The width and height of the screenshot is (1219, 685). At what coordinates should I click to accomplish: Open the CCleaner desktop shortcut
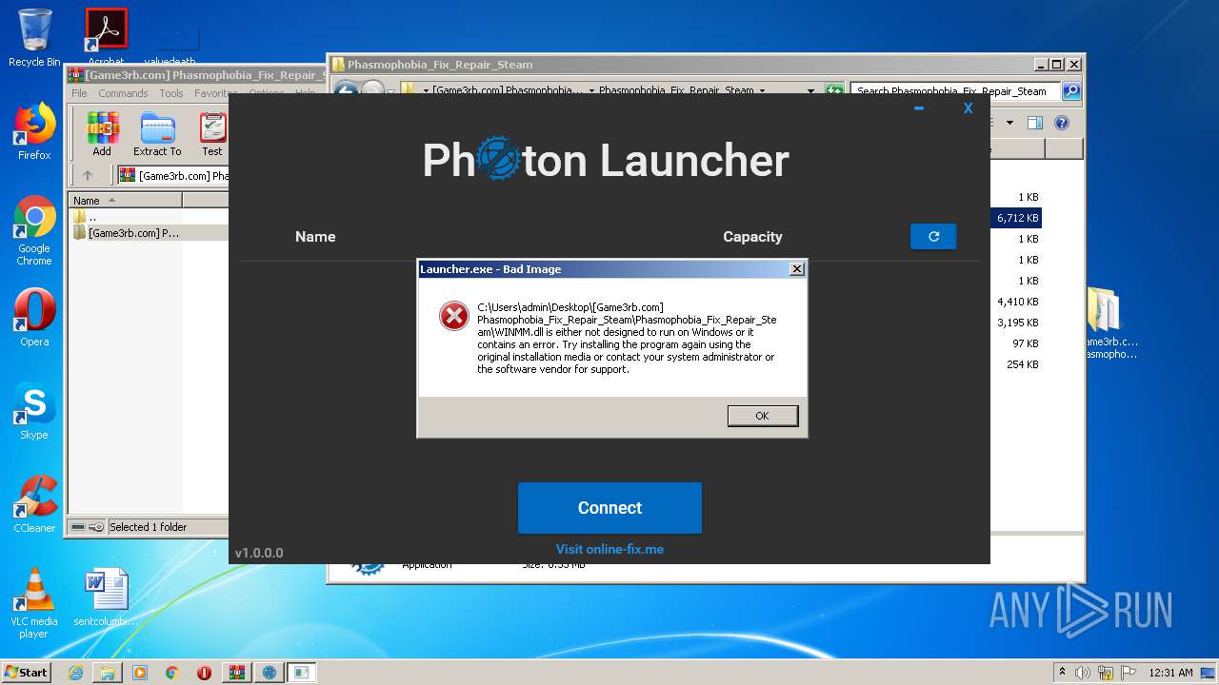click(34, 504)
